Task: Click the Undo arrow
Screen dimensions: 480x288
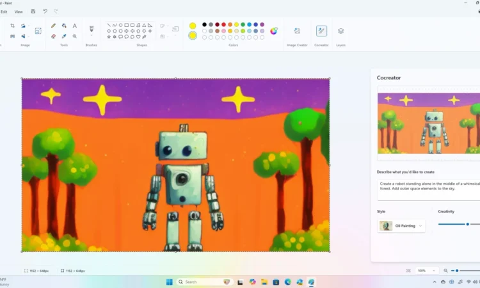Action: [x=45, y=12]
